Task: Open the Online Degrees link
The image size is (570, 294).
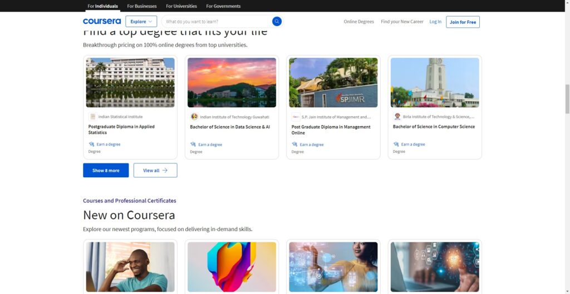Action: 358,22
